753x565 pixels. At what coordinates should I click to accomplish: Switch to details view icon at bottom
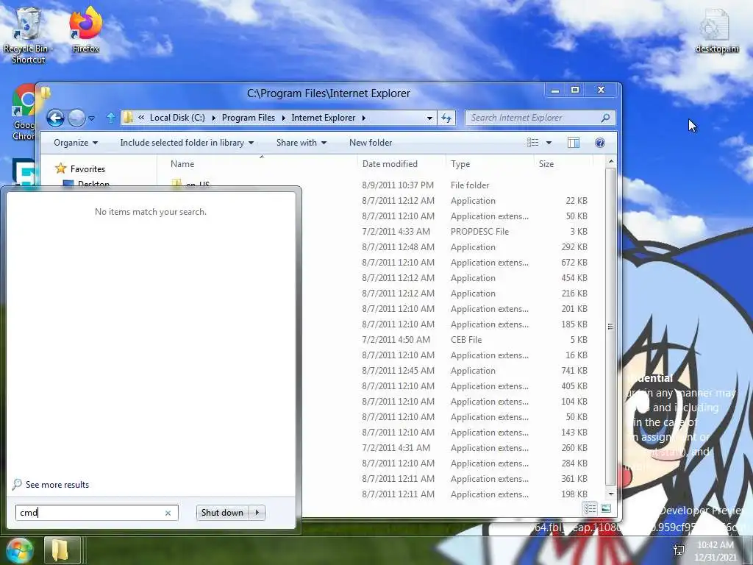click(x=590, y=508)
